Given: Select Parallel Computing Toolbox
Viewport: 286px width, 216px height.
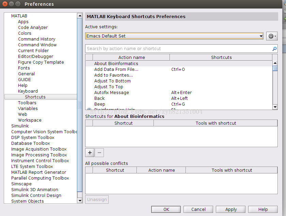Looking at the screenshot, I should (x=40, y=178).
